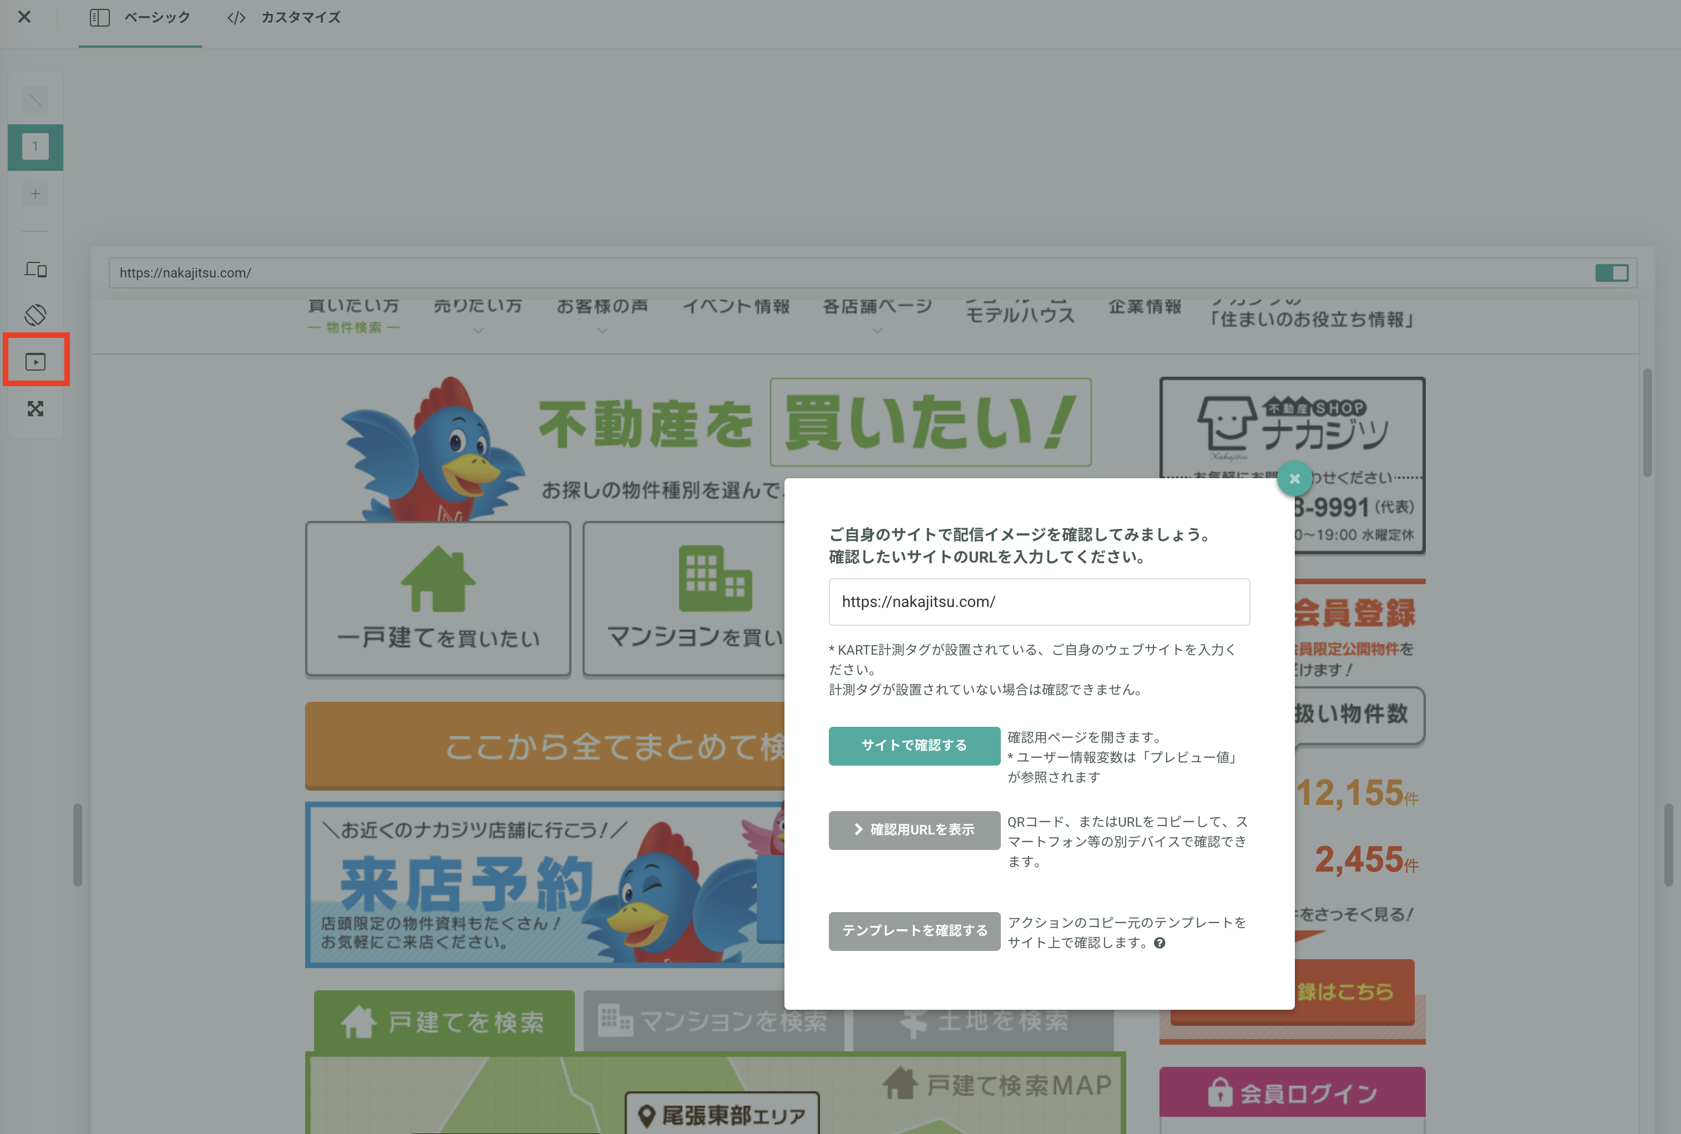
Task: Expand 確認用URLを表示 button
Action: click(x=914, y=829)
